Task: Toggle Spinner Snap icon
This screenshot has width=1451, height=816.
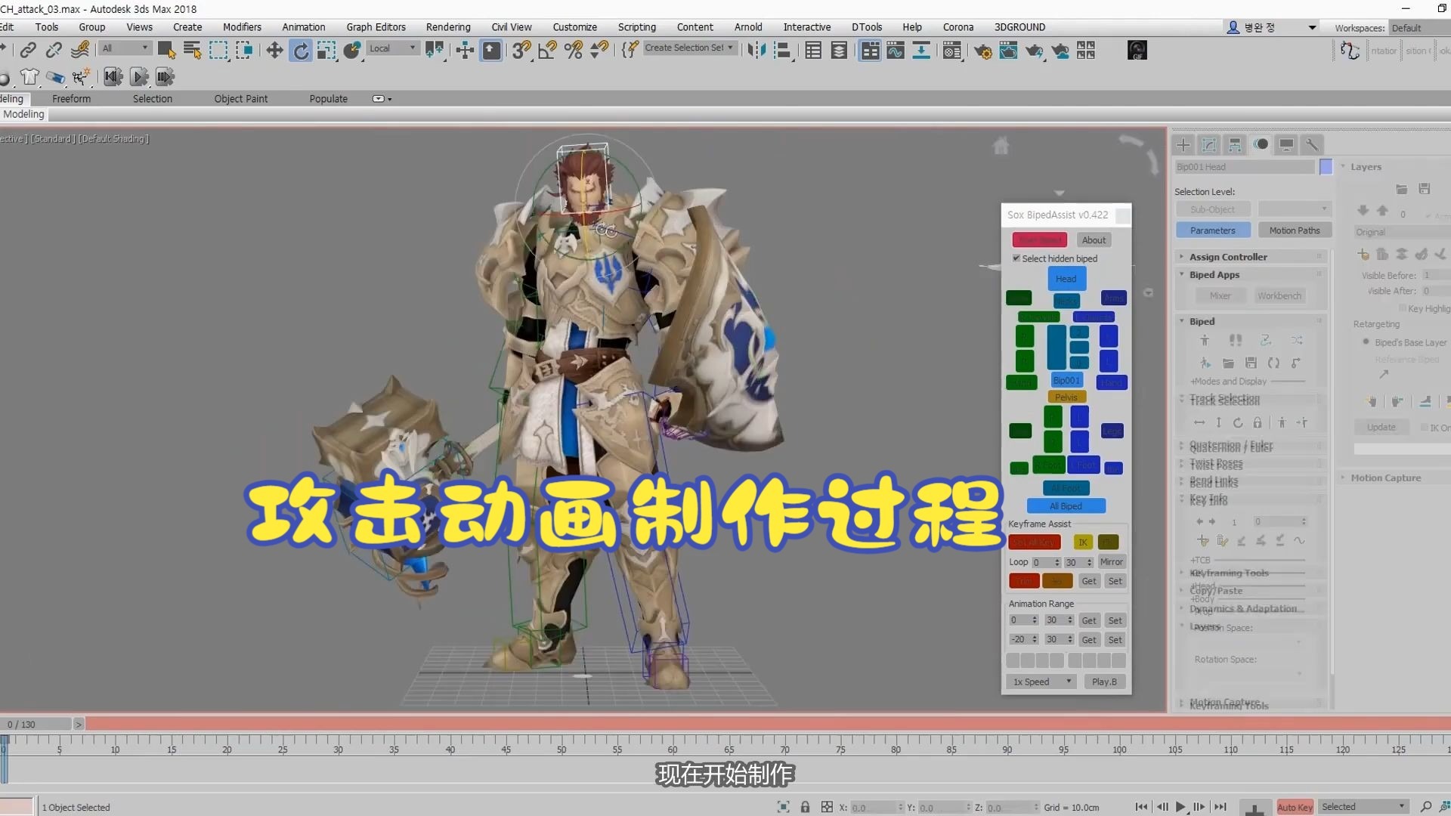Action: (599, 51)
